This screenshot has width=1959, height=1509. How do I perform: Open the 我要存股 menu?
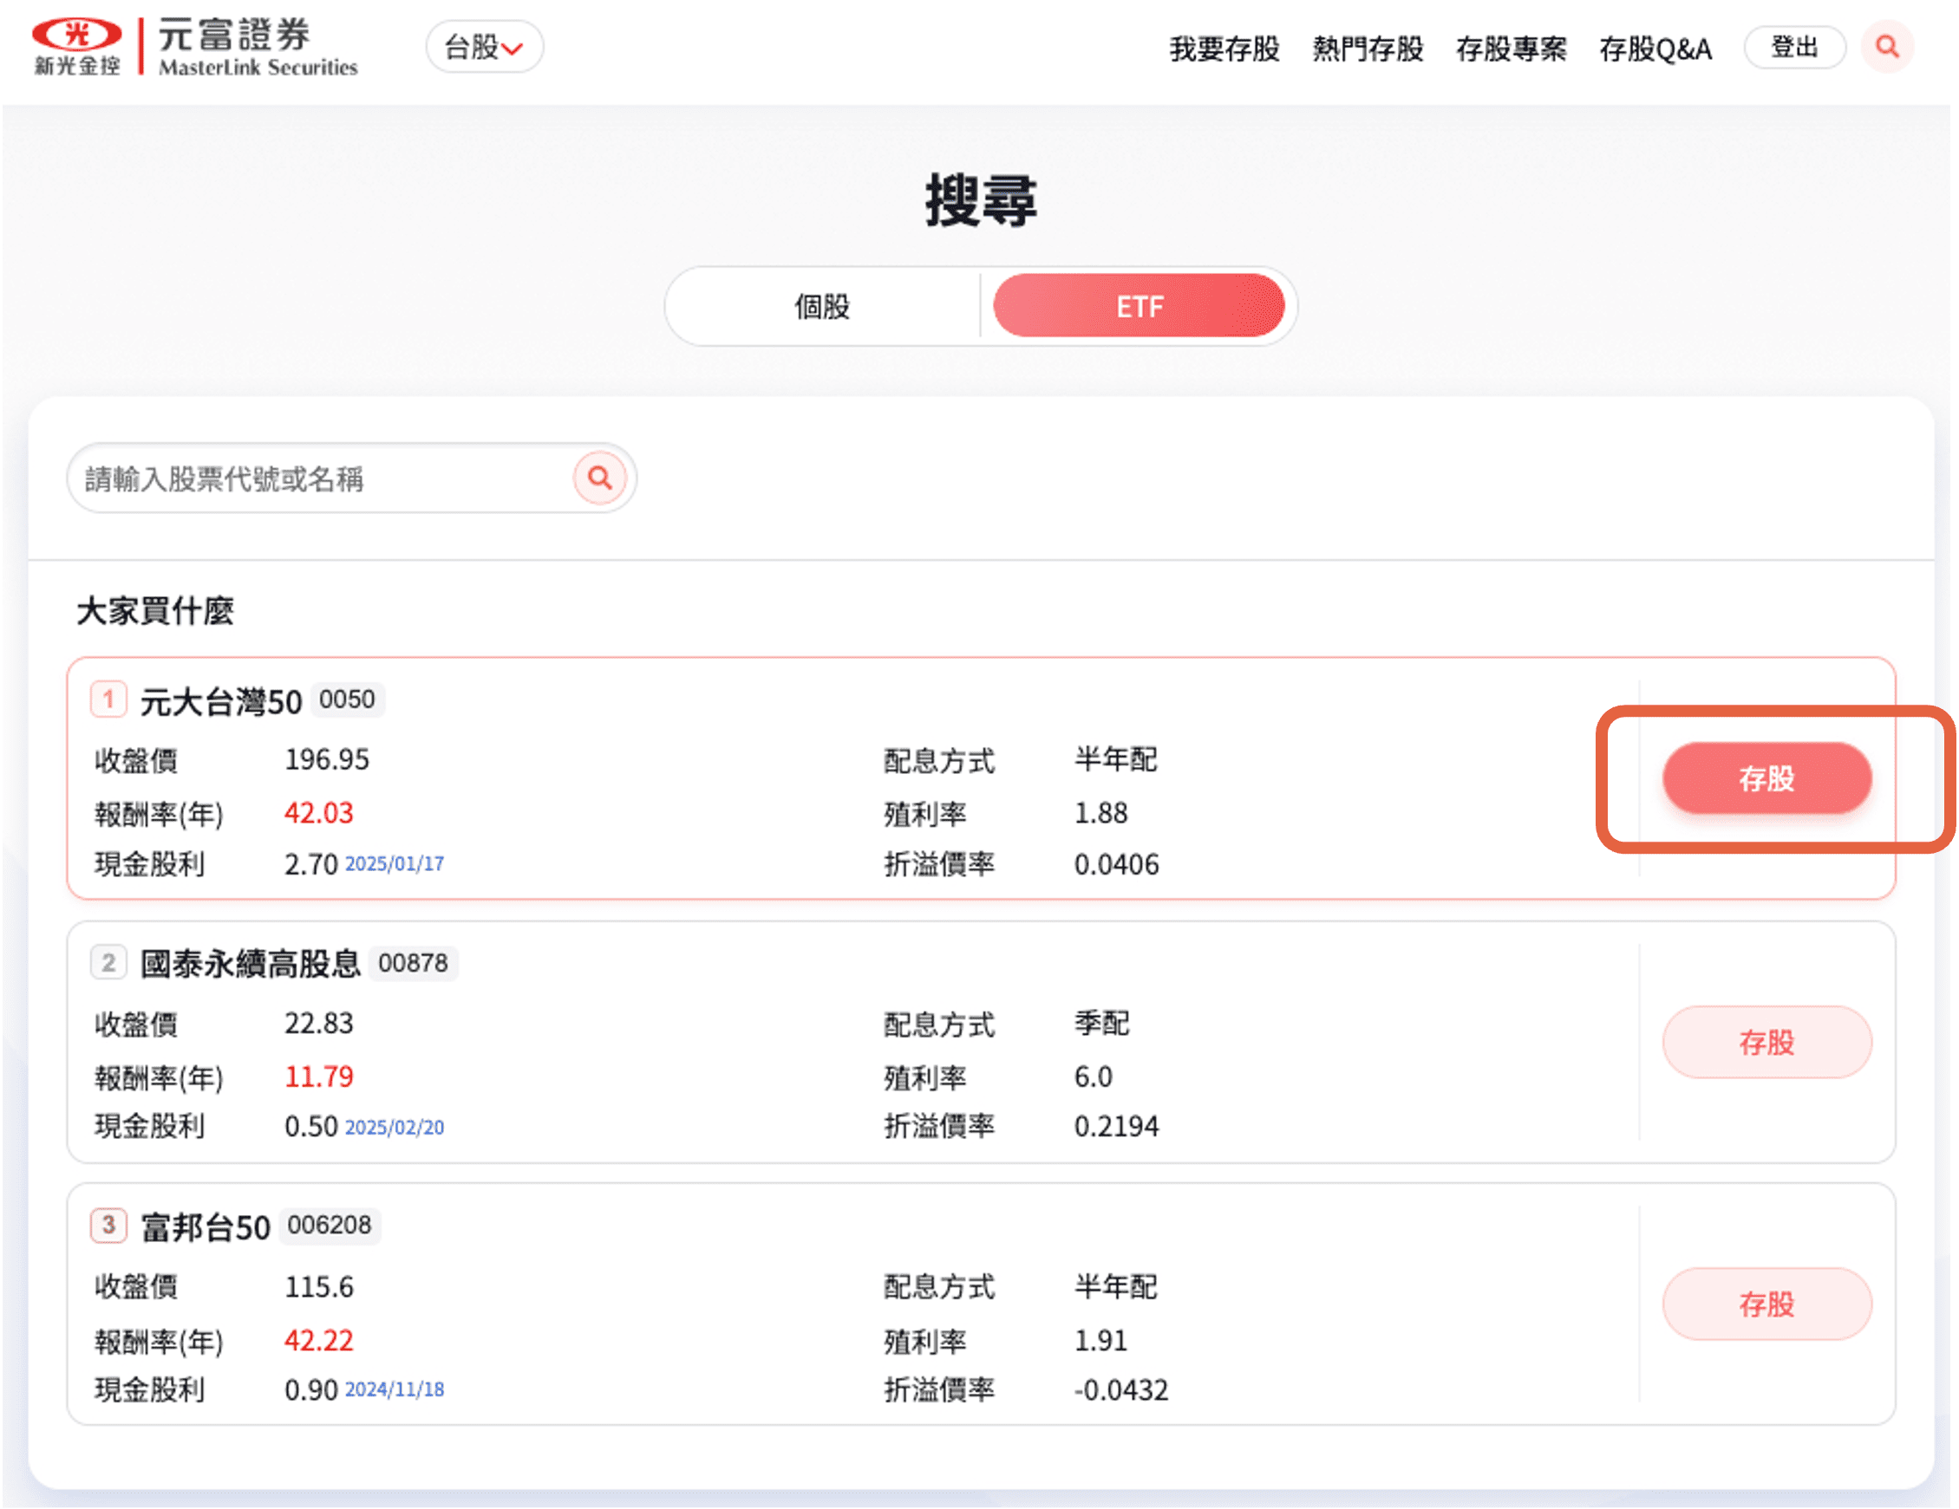click(x=1224, y=49)
